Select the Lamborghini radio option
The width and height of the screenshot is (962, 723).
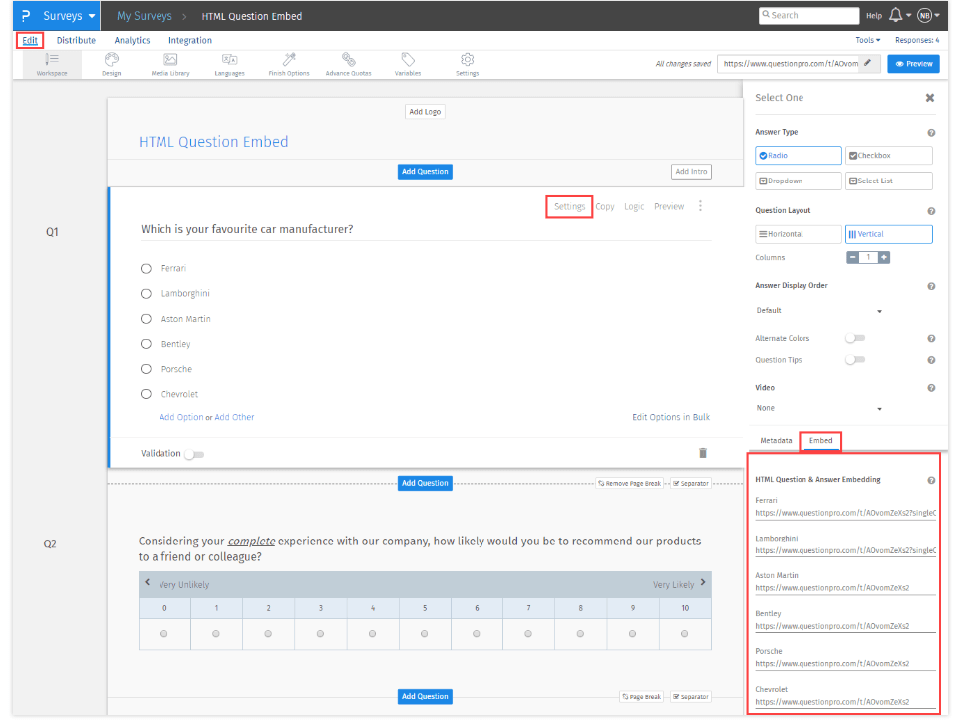(x=146, y=294)
